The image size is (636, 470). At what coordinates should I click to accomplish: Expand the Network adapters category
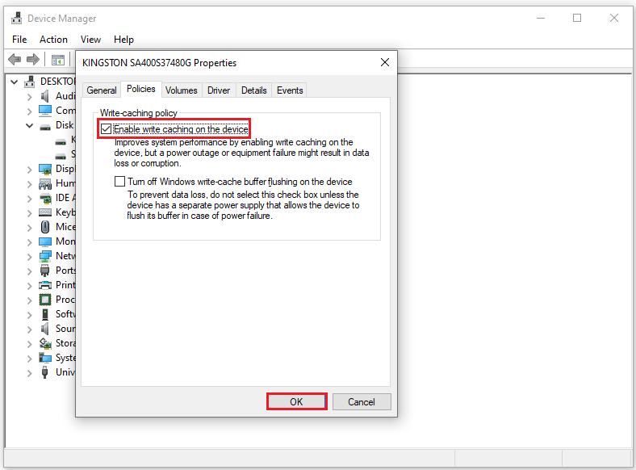click(29, 257)
